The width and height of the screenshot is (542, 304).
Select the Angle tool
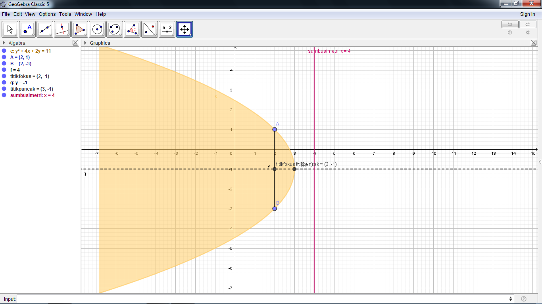coord(132,29)
